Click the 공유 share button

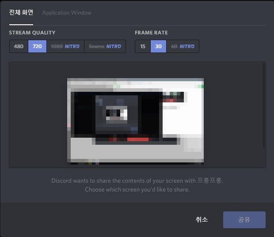244,220
